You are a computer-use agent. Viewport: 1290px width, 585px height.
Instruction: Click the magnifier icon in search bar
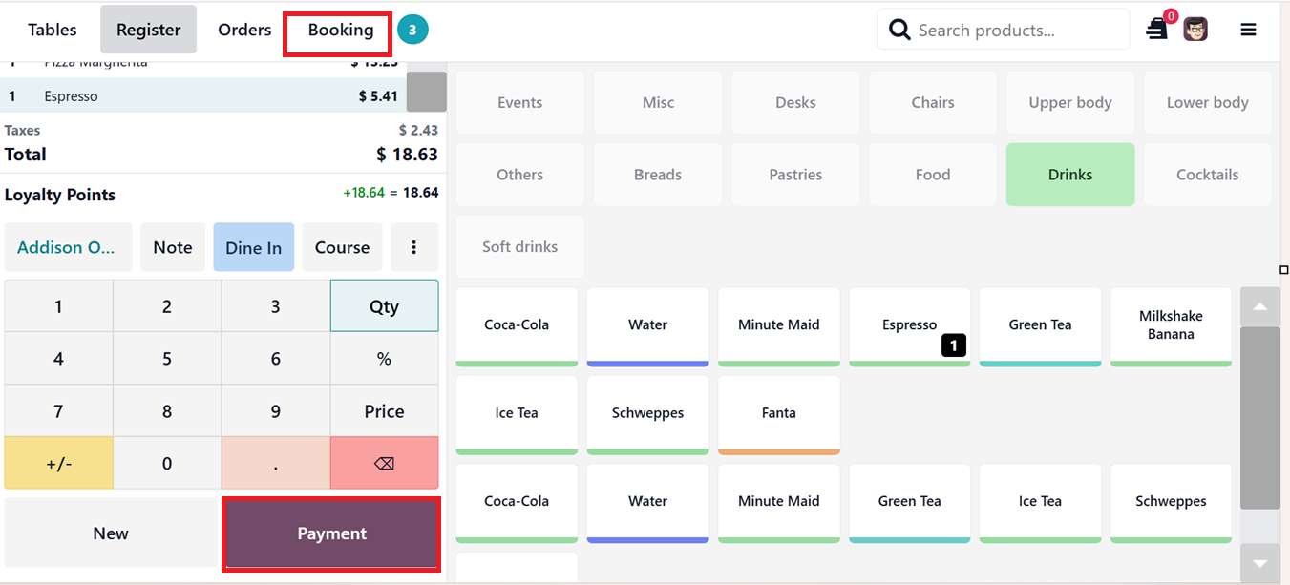(x=899, y=31)
